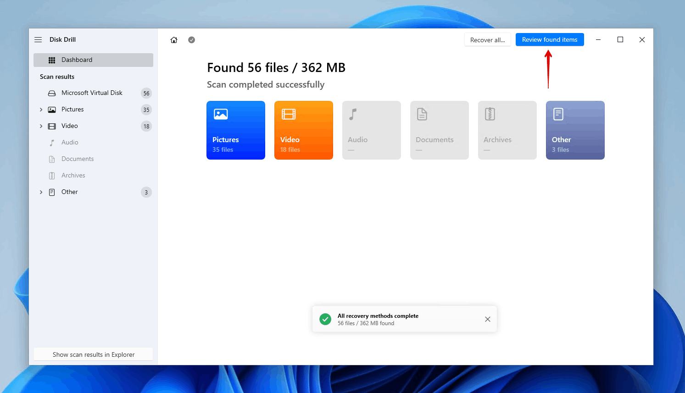The width and height of the screenshot is (685, 393).
Task: Click 'Scan completed successfully' text
Action: 266,84
